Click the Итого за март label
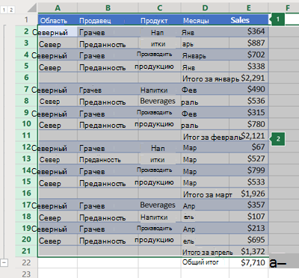Screen dimensions: 299x278 (208, 194)
